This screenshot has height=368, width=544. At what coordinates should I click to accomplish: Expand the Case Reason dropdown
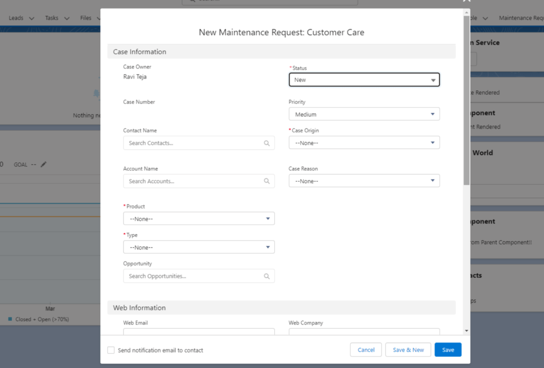click(x=364, y=181)
